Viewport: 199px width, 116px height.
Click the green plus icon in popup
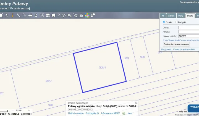coord(124,113)
